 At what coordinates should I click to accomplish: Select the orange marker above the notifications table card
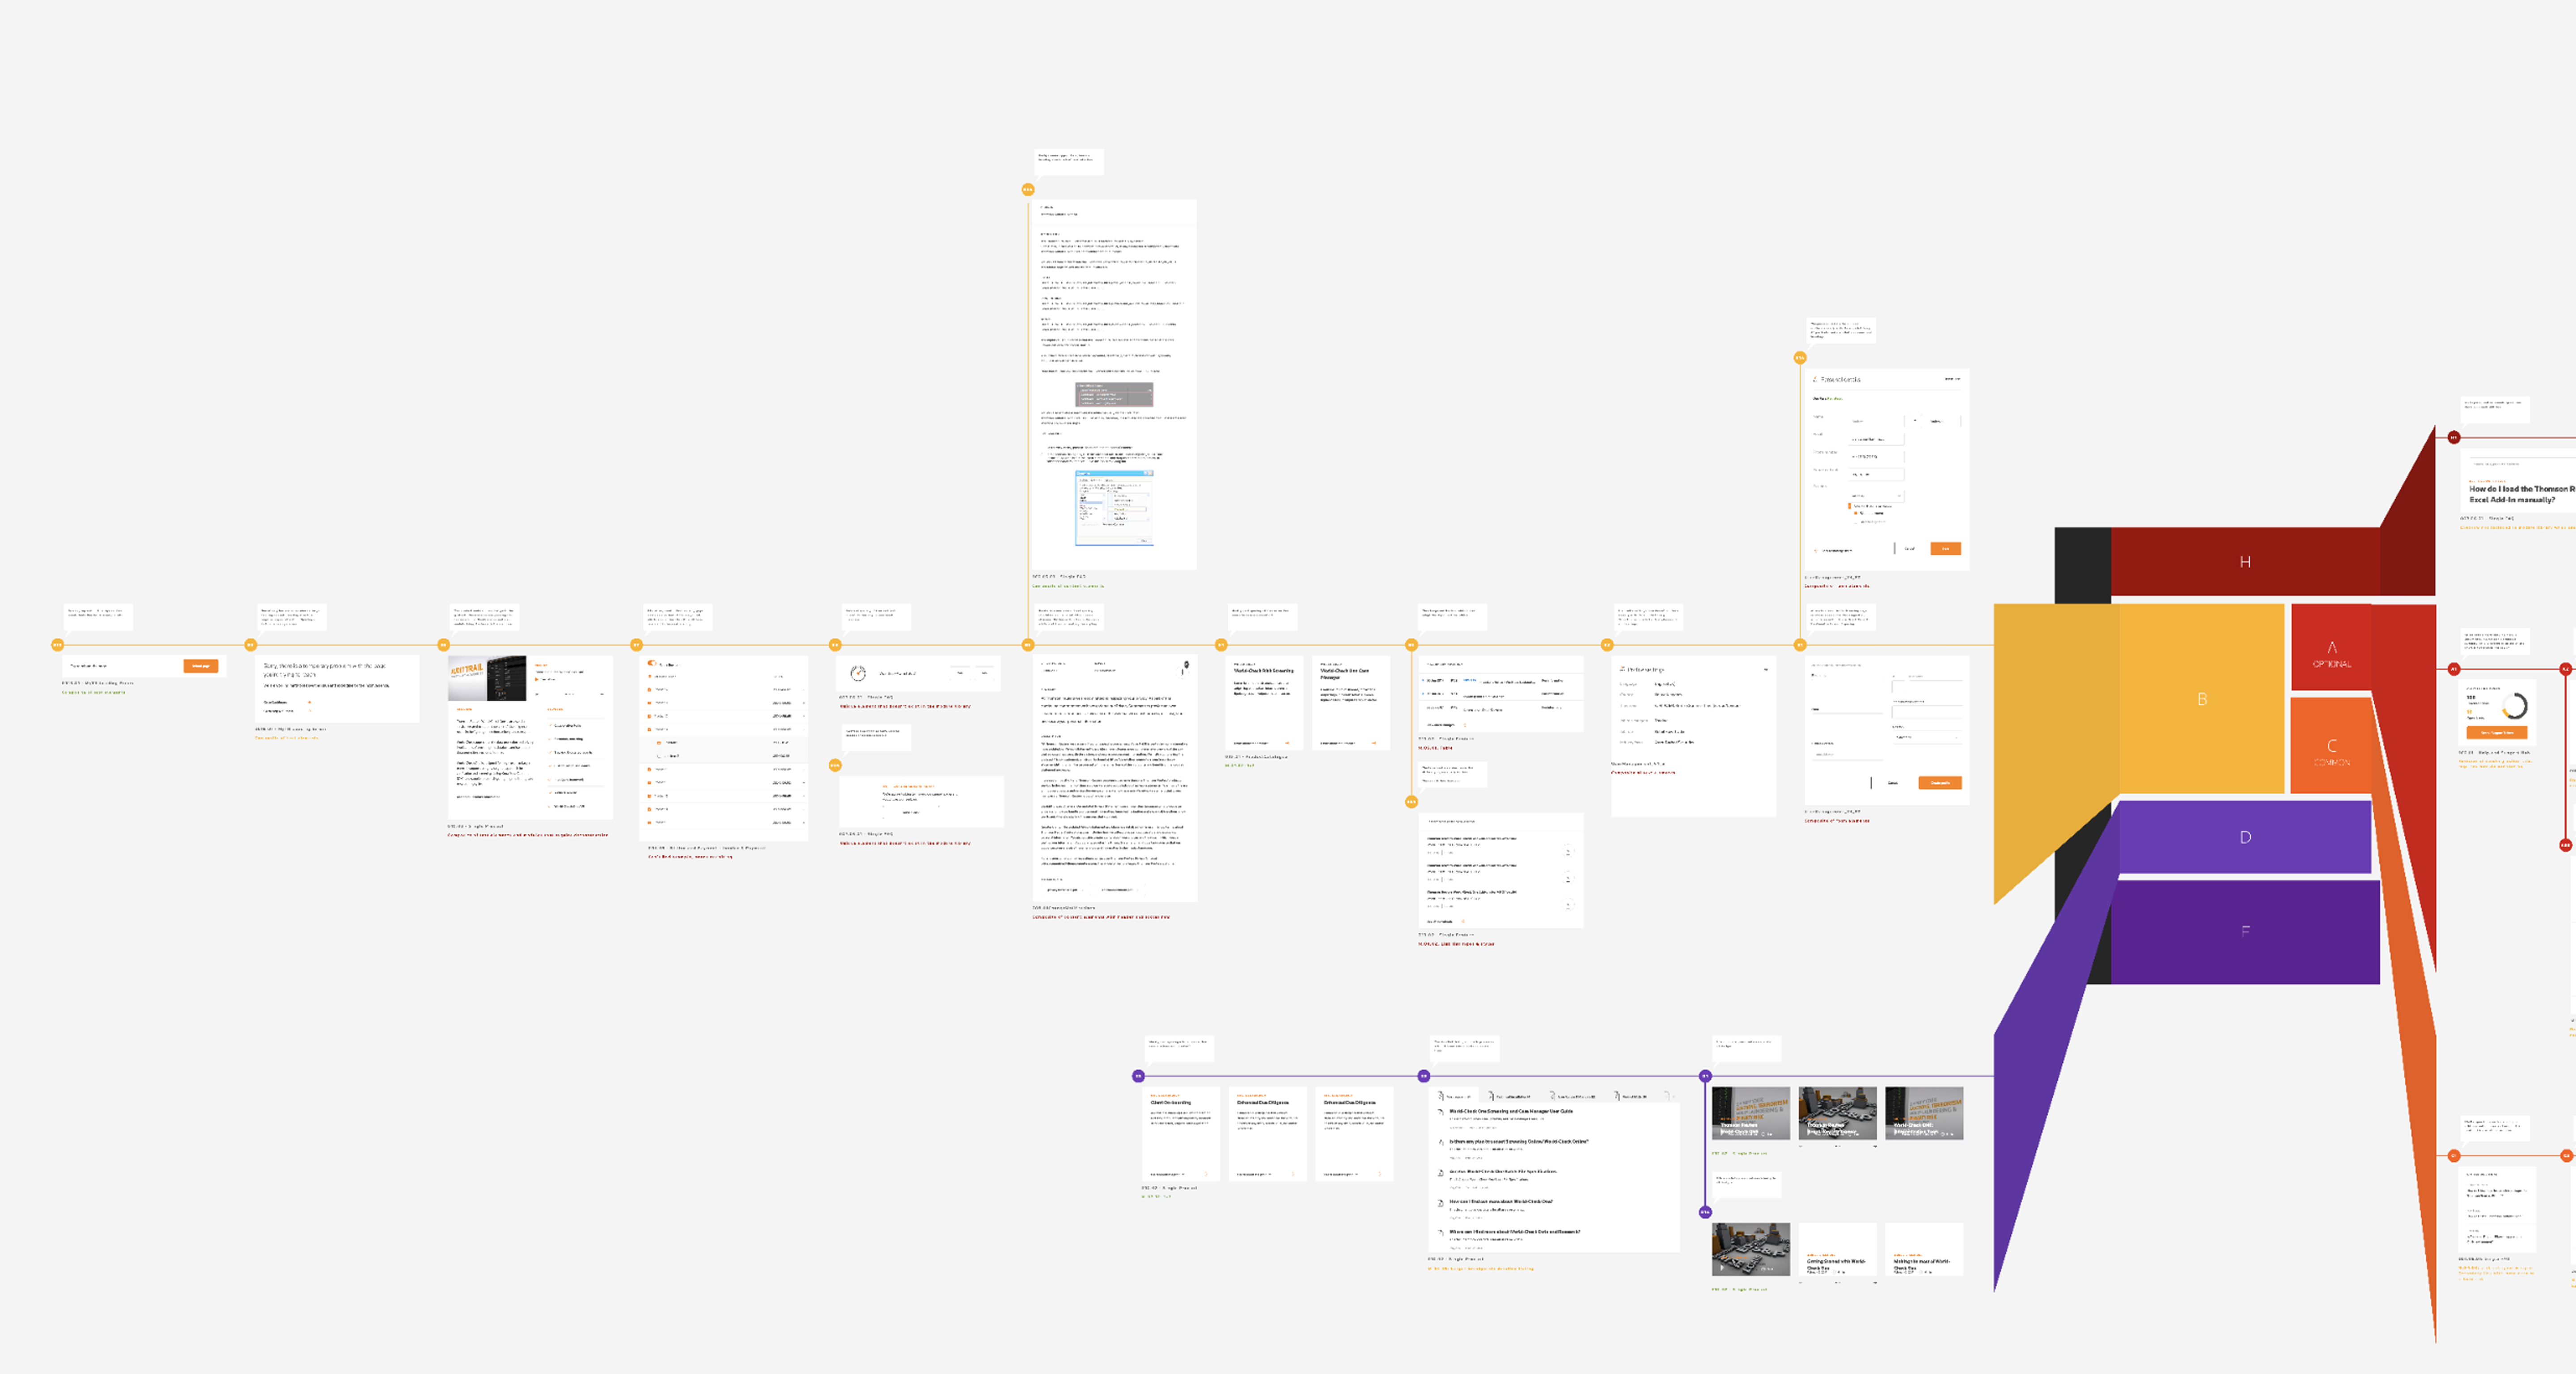click(1412, 645)
